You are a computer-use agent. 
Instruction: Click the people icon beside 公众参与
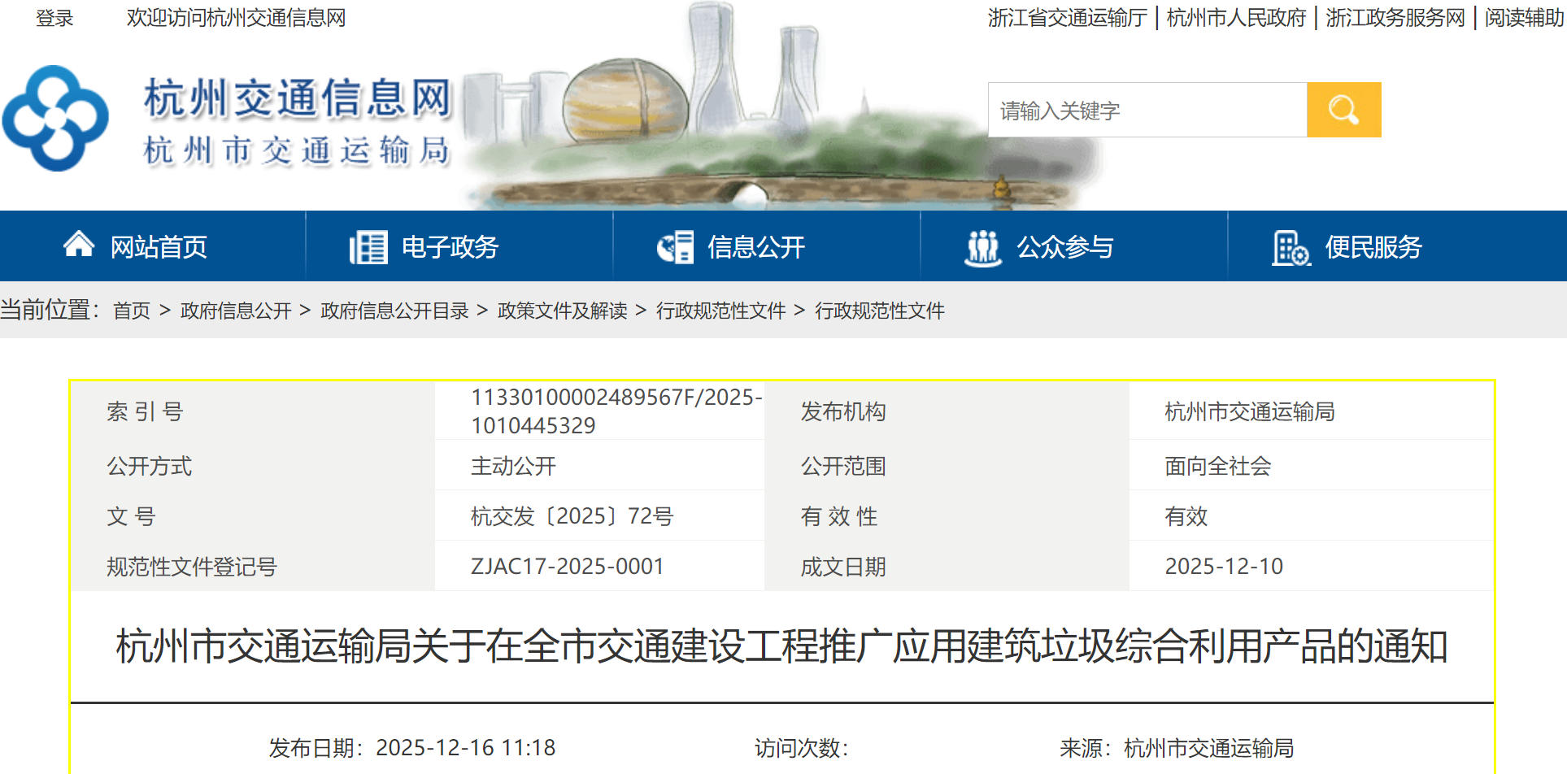pyautogui.click(x=982, y=247)
